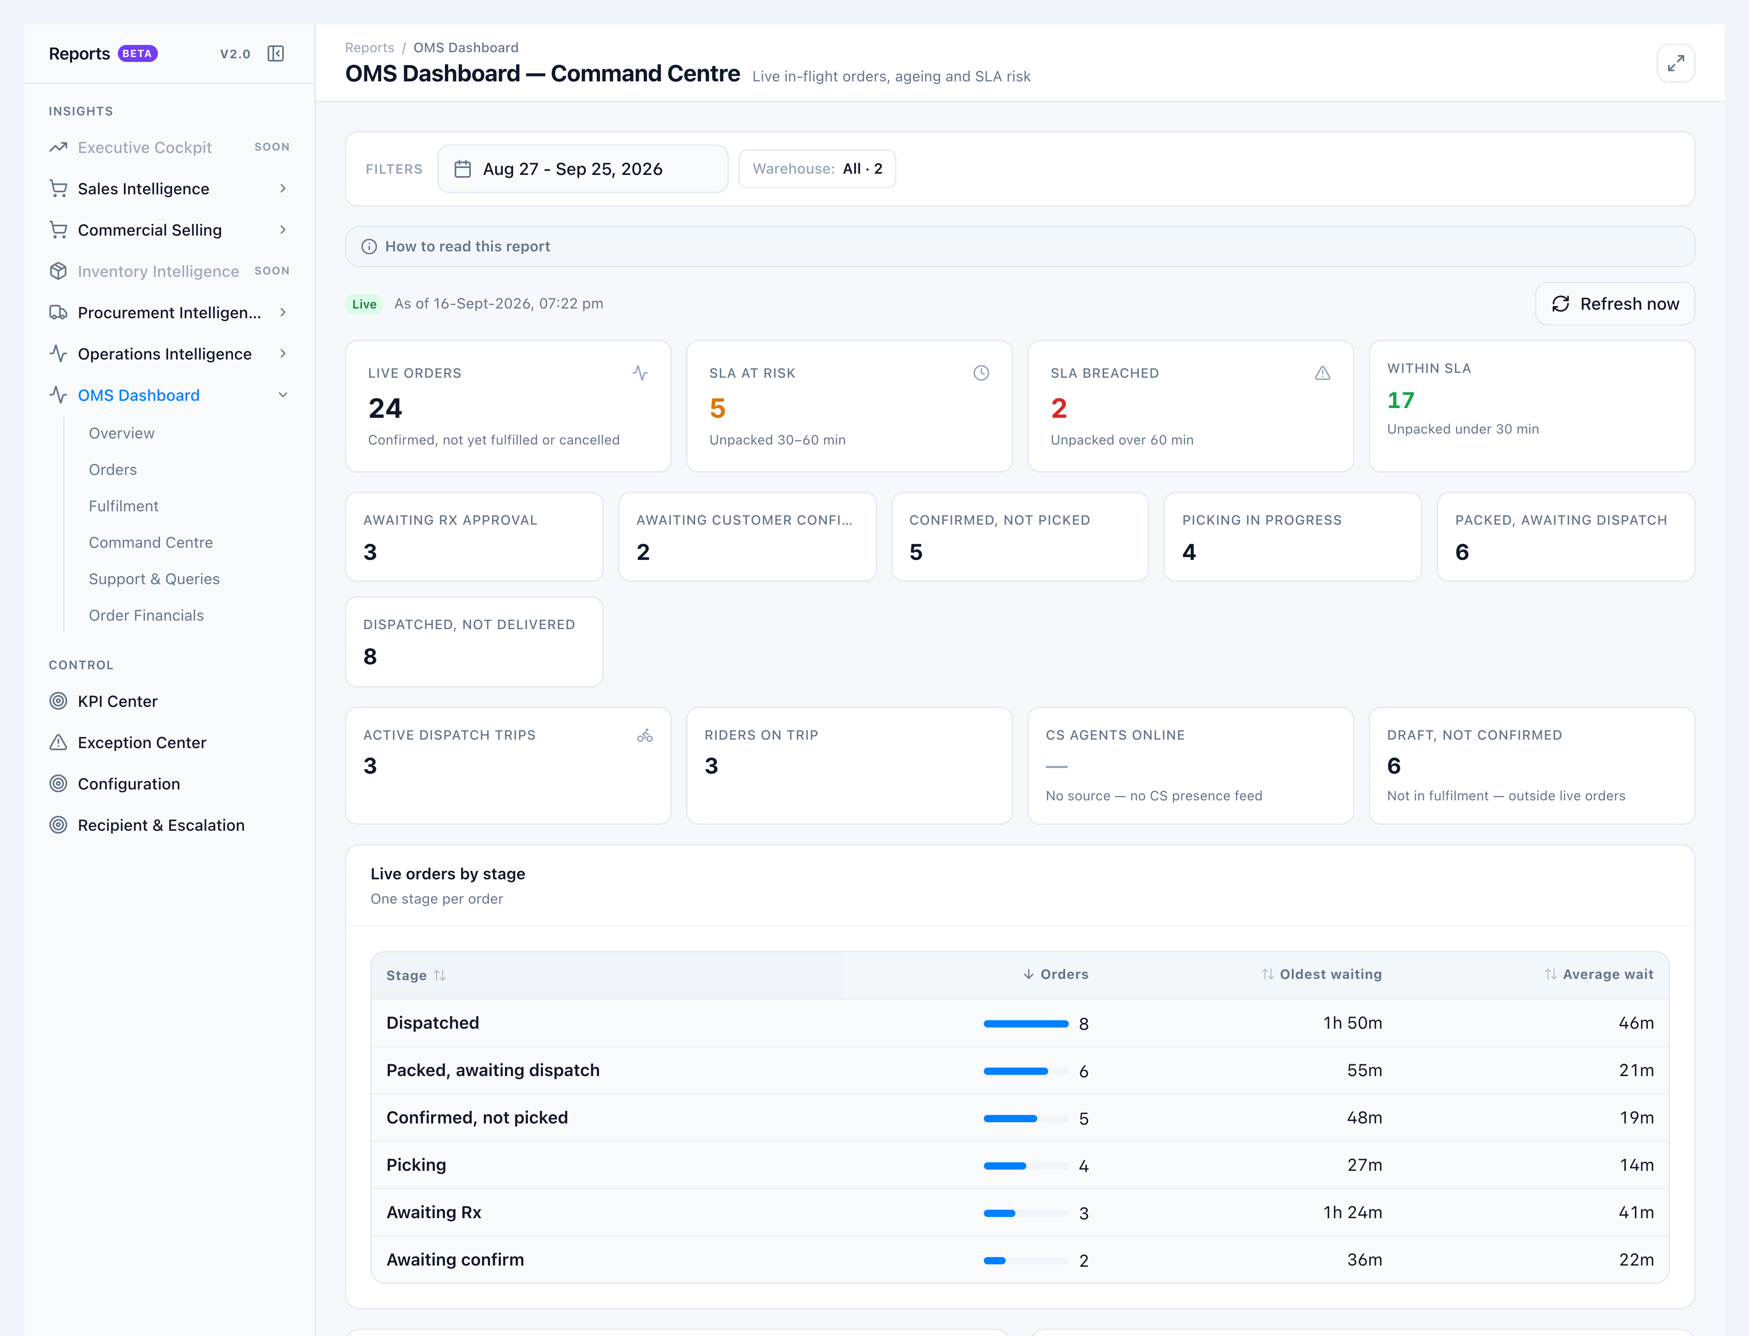Click the Dispatched, Not Delivered card
Screen dimensions: 1749x1336
[x=474, y=642]
